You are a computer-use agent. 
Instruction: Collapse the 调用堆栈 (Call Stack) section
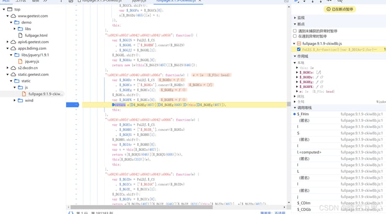(295, 108)
